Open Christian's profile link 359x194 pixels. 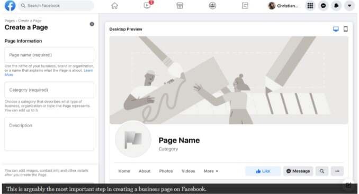coord(283,6)
